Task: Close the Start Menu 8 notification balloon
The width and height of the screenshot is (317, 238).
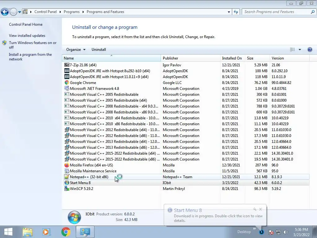Action: tap(261, 209)
